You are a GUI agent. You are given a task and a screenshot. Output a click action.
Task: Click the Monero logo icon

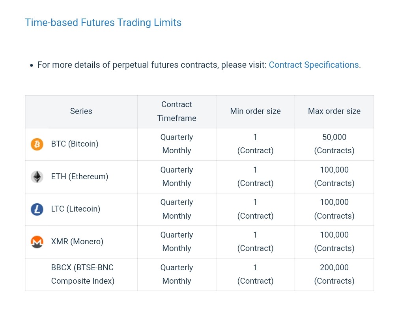[x=37, y=242]
